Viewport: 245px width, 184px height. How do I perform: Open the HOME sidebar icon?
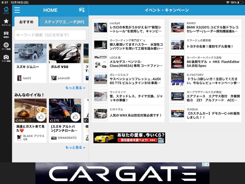pos(6,10)
